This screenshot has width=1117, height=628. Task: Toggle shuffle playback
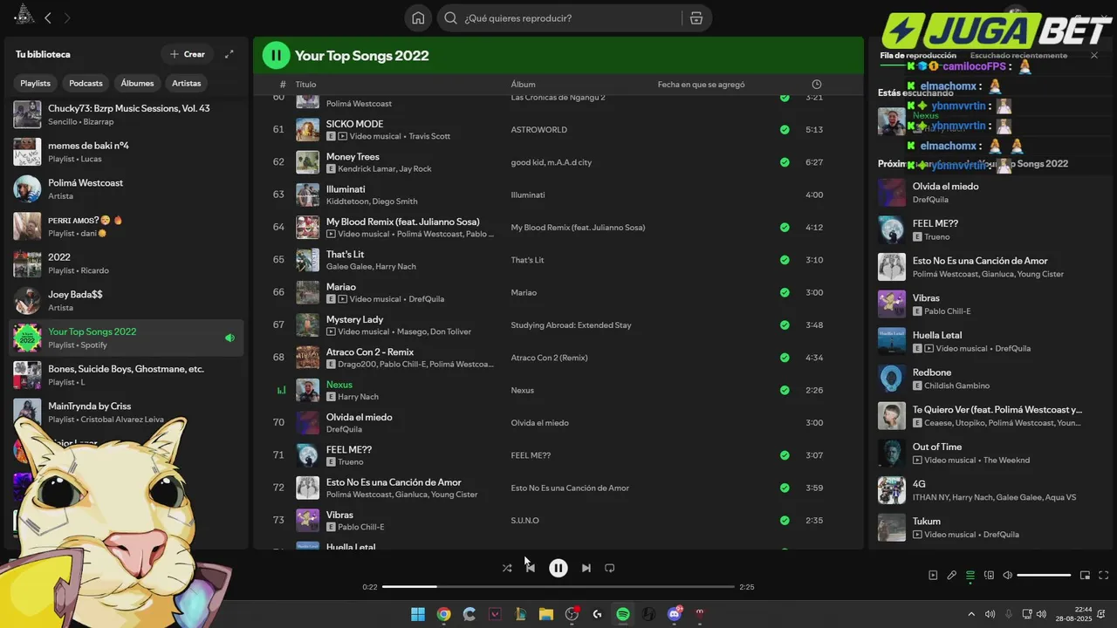(507, 568)
